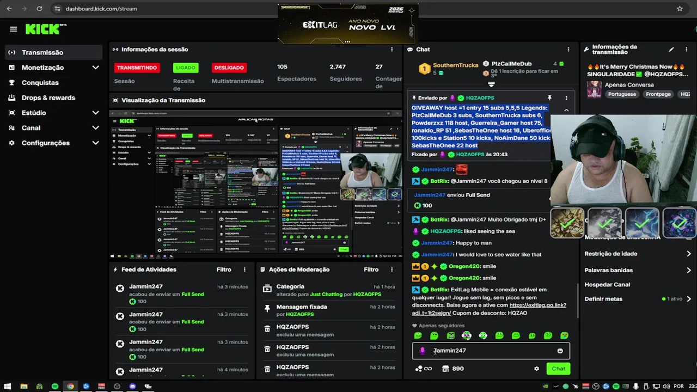Open the emoji picker in chat input

tap(560, 351)
